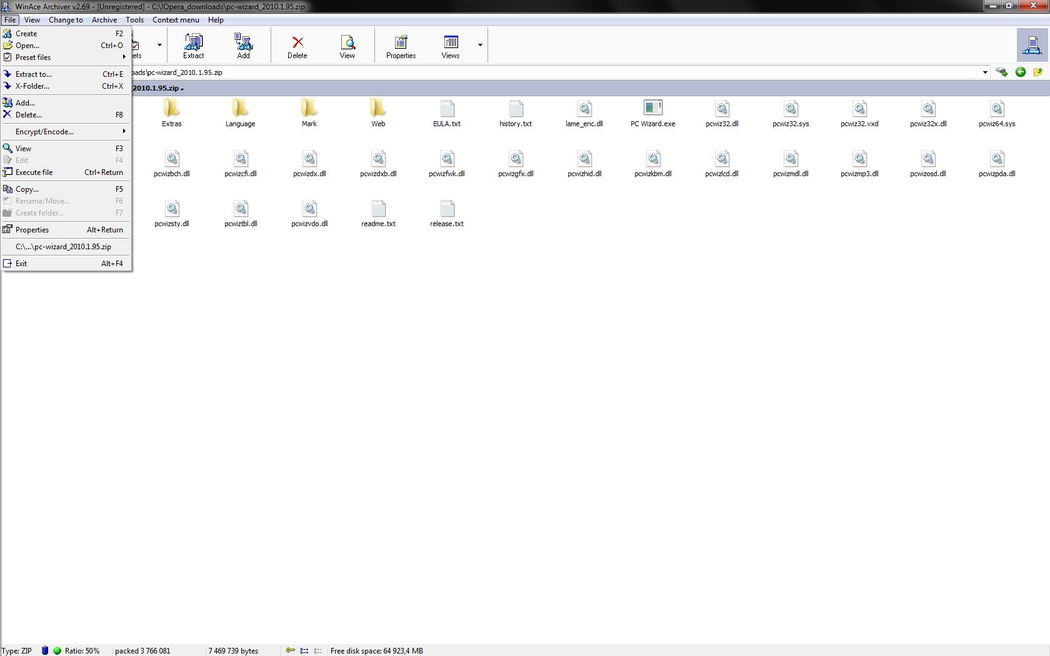
Task: Click the key icon in status bar
Action: pyautogui.click(x=291, y=650)
